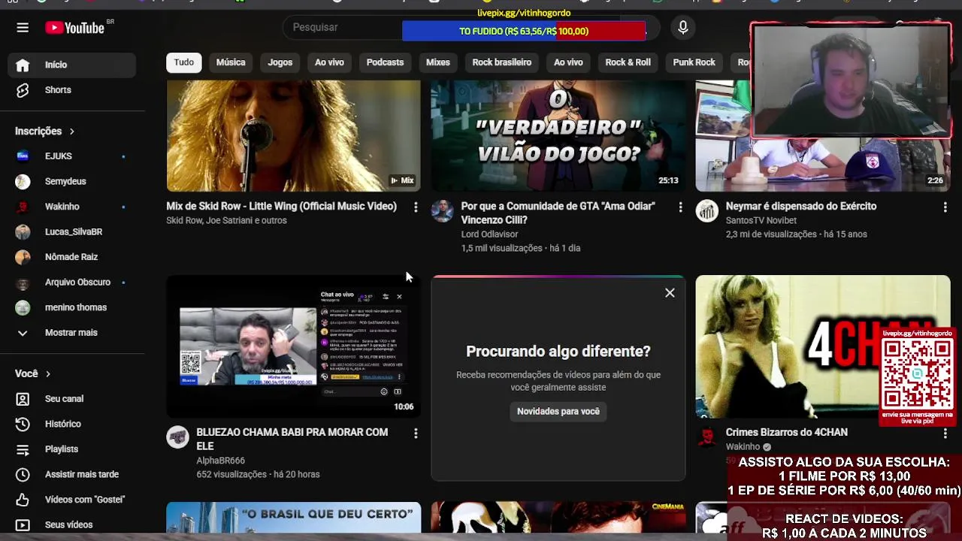Open SantosTV channel avatar beside Neymar video

click(706, 211)
